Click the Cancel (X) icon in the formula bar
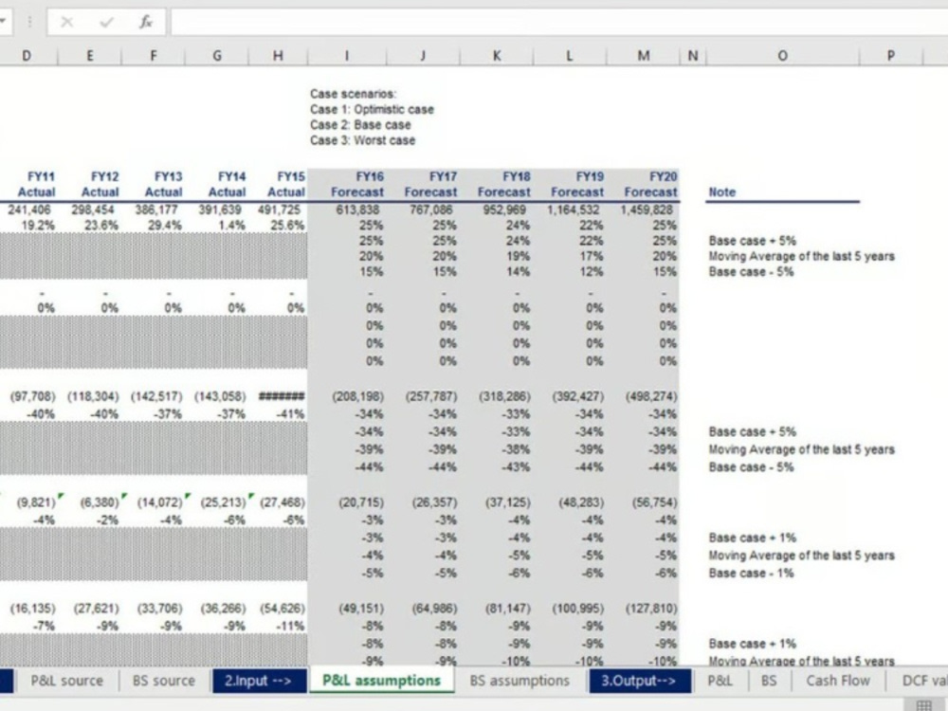948x711 pixels. (x=65, y=21)
